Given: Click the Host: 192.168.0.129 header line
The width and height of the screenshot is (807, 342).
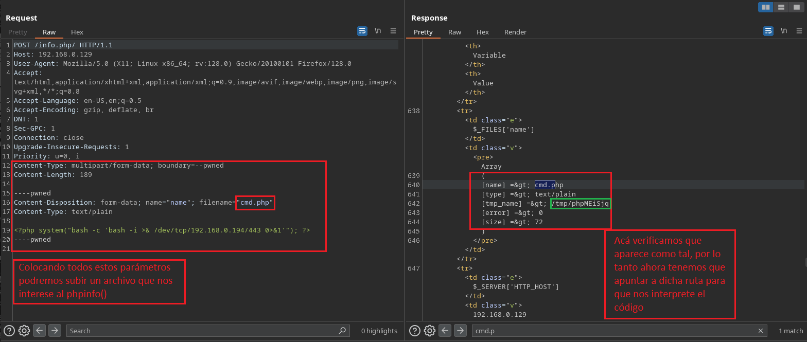Looking at the screenshot, I should pyautogui.click(x=53, y=54).
